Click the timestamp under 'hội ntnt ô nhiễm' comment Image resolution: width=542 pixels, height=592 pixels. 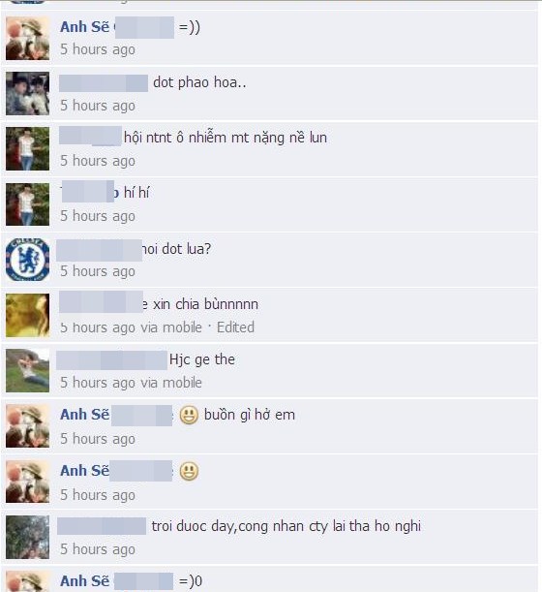[98, 161]
